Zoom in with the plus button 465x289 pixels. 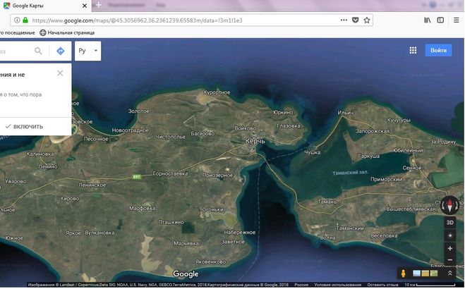pyautogui.click(x=449, y=249)
